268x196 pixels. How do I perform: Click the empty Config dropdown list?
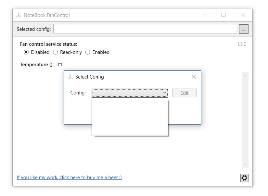[130, 116]
